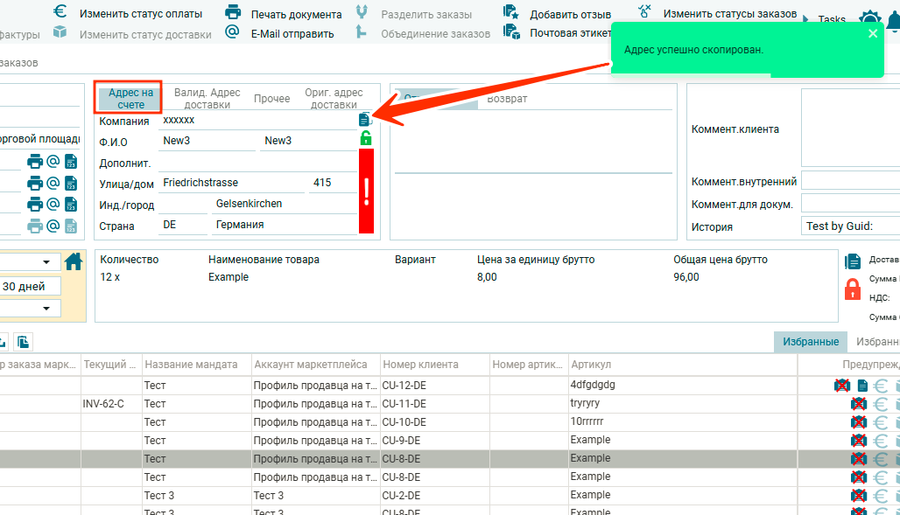This screenshot has width=900, height=515.
Task: Click the Печать документа printer icon
Action: 233,13
